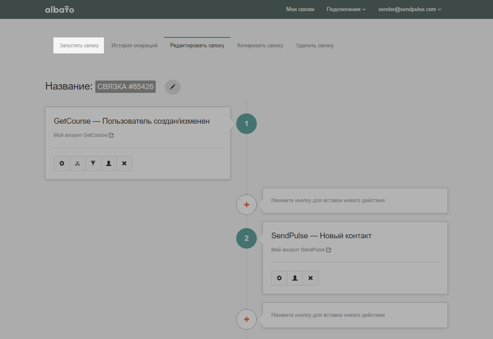
Task: Delete GetCourse step with X icon
Action: (x=124, y=164)
